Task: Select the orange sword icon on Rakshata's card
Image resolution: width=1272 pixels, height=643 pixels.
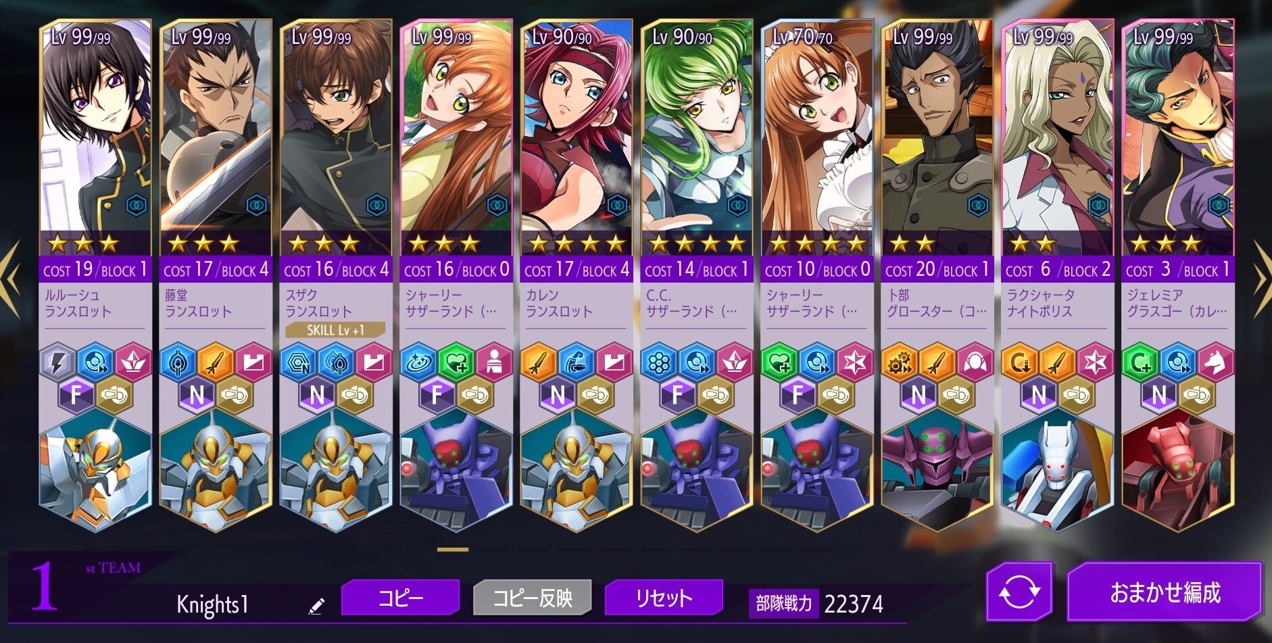Action: tap(1058, 362)
